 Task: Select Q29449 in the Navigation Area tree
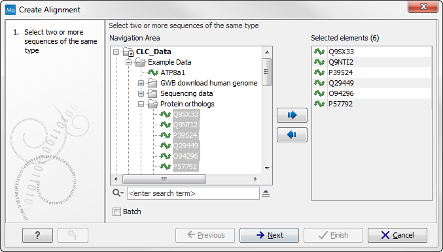click(x=186, y=146)
